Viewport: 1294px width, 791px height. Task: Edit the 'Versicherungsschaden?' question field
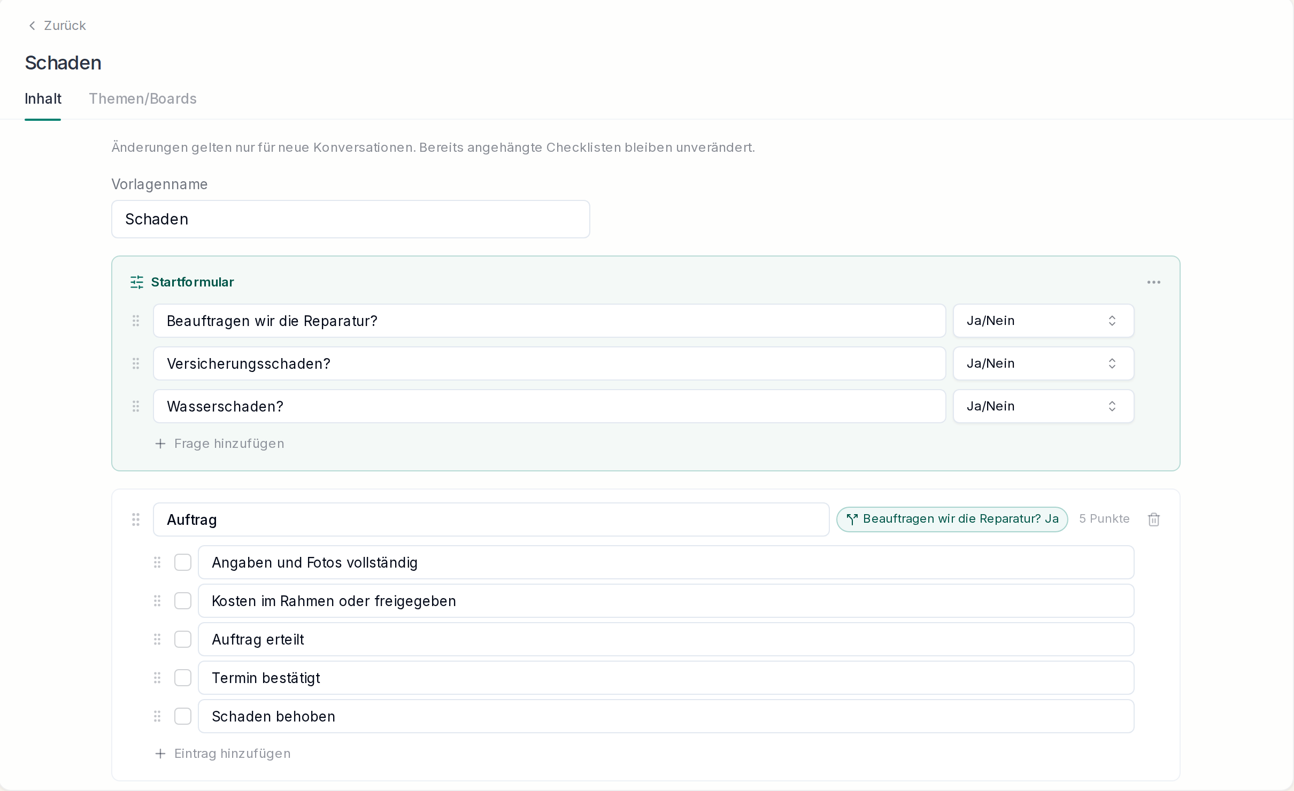tap(550, 363)
